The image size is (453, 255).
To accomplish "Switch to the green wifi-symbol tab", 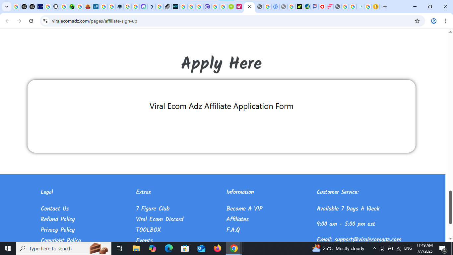I will (231, 7).
